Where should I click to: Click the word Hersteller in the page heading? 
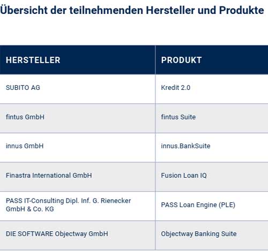[x=170, y=10]
